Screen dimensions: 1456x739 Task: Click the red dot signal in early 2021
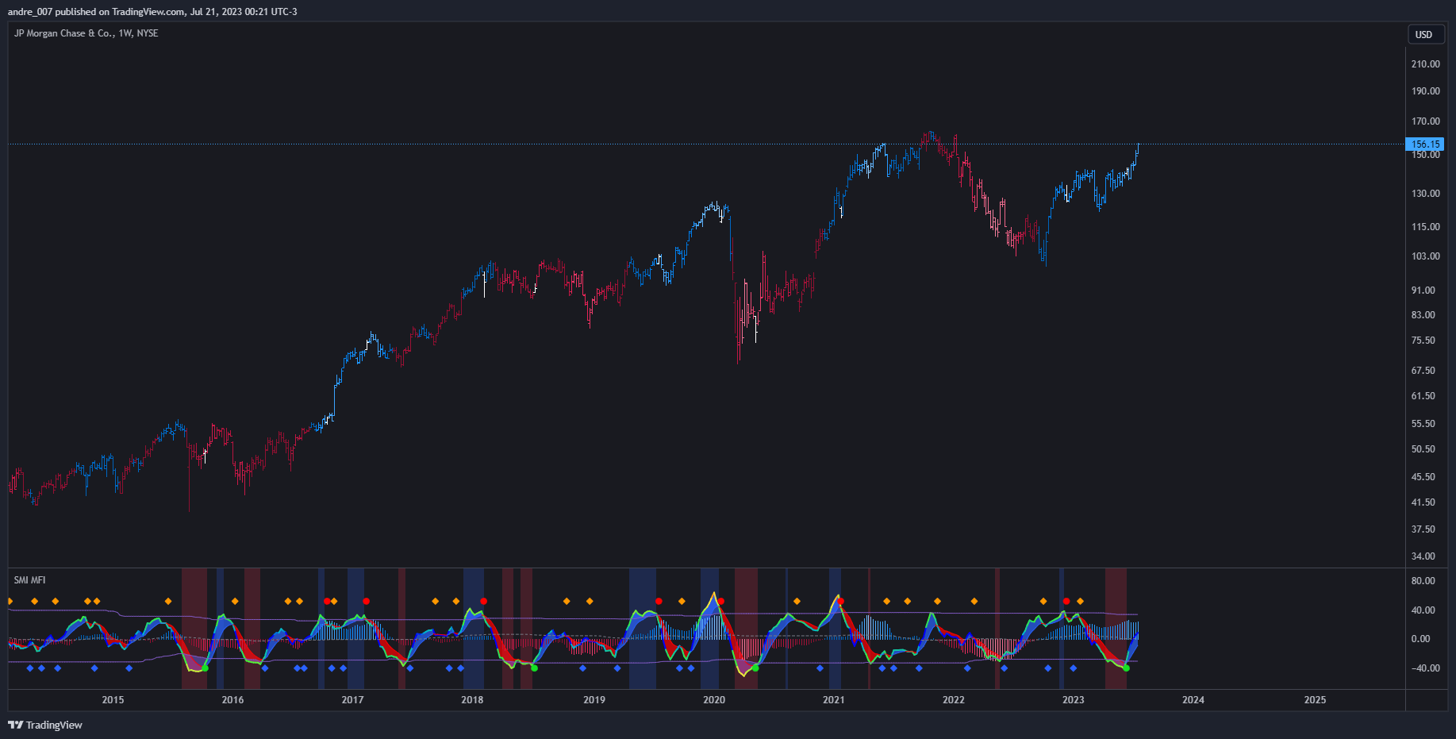840,602
